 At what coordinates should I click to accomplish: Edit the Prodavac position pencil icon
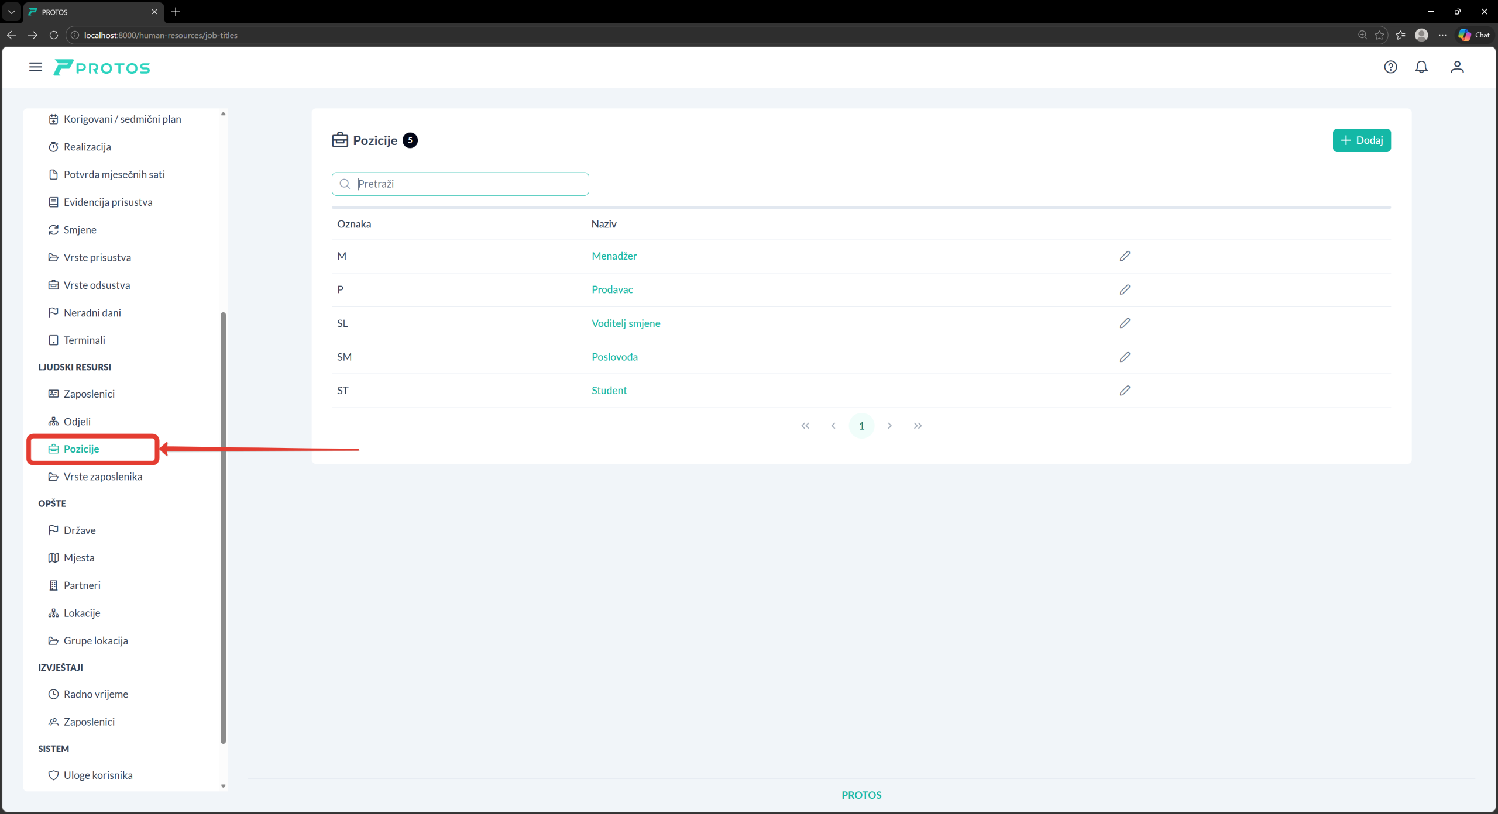[x=1125, y=289]
